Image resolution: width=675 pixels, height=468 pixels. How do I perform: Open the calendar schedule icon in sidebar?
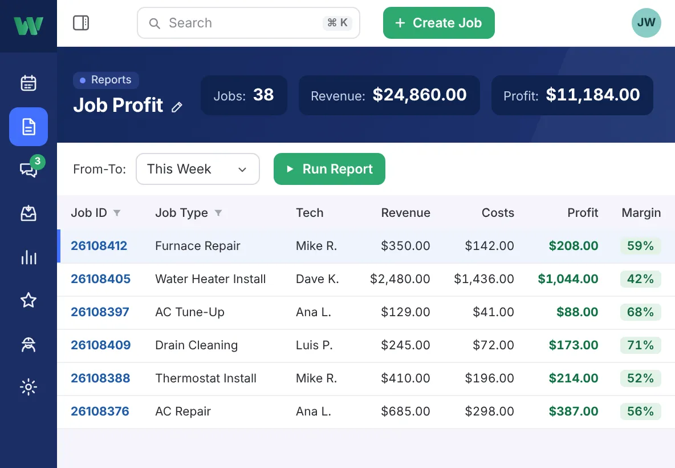(x=29, y=83)
